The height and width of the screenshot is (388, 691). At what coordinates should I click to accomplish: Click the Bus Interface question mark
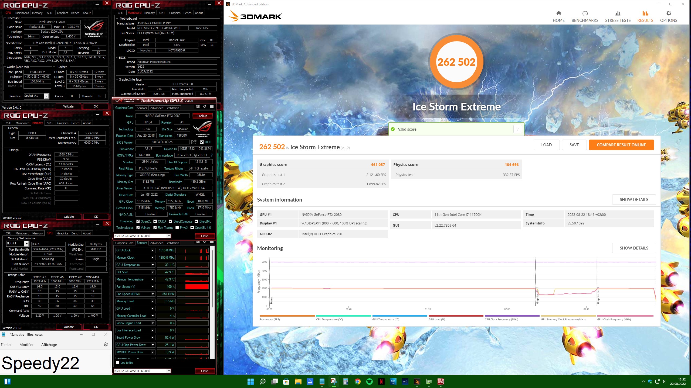click(x=212, y=155)
